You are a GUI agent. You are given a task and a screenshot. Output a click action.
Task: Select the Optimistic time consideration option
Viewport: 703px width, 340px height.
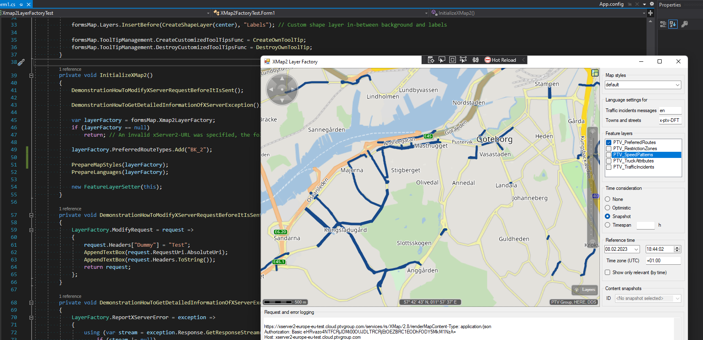(x=608, y=208)
